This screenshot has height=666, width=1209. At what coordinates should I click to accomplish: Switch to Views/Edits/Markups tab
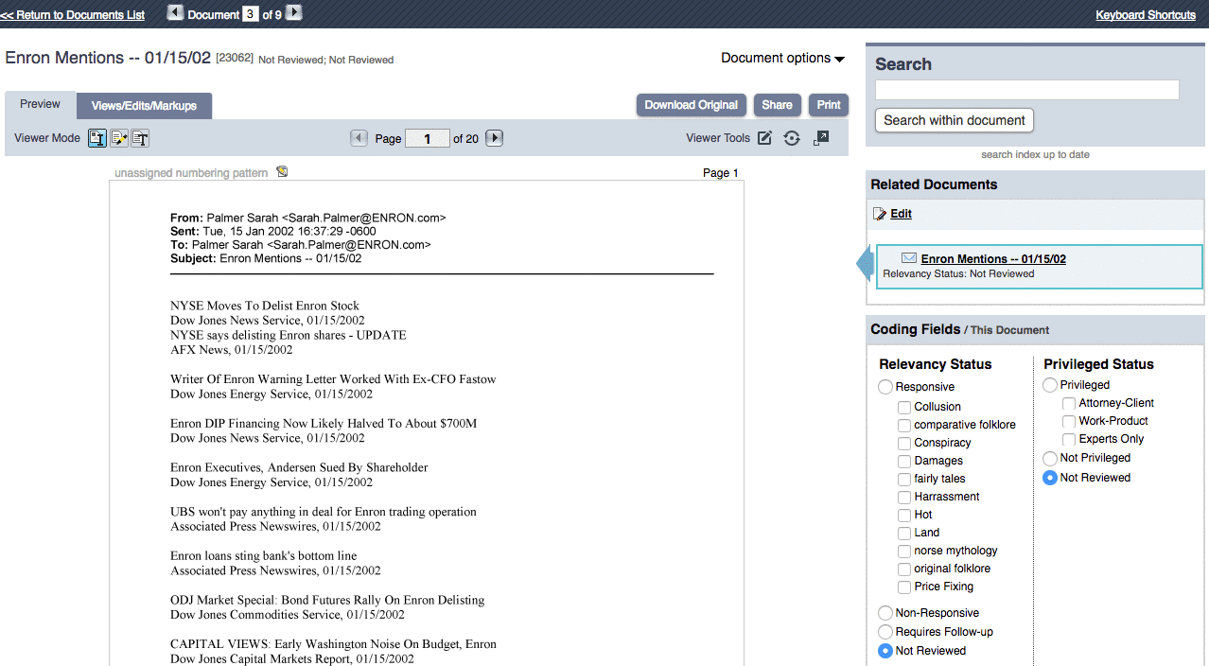point(144,106)
